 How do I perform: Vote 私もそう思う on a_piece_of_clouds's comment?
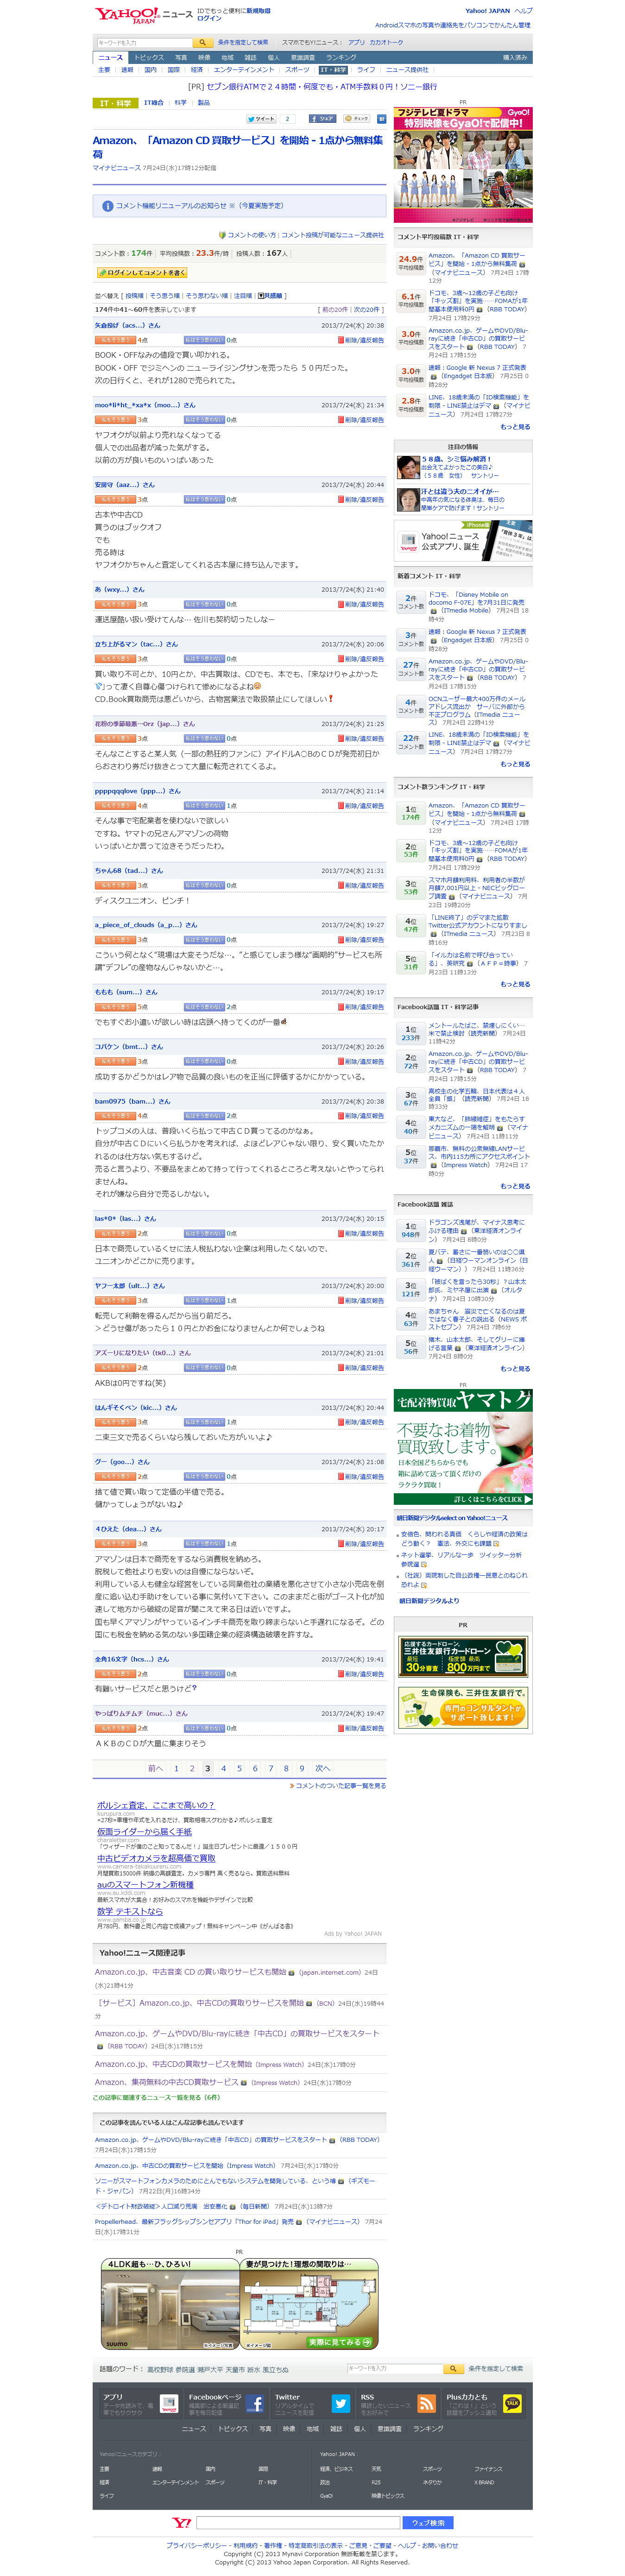115,939
